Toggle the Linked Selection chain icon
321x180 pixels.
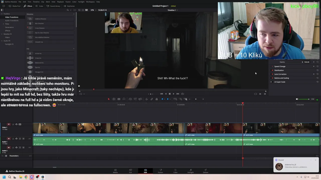(x=152, y=99)
